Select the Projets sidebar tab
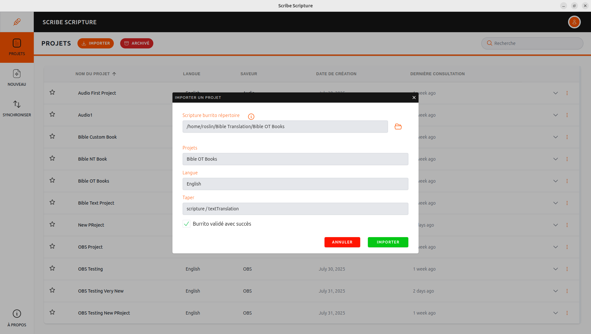This screenshot has width=591, height=334. tap(17, 47)
